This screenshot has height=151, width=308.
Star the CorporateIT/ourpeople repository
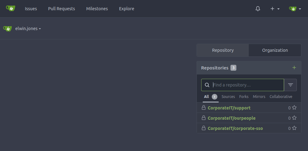pyautogui.click(x=294, y=118)
